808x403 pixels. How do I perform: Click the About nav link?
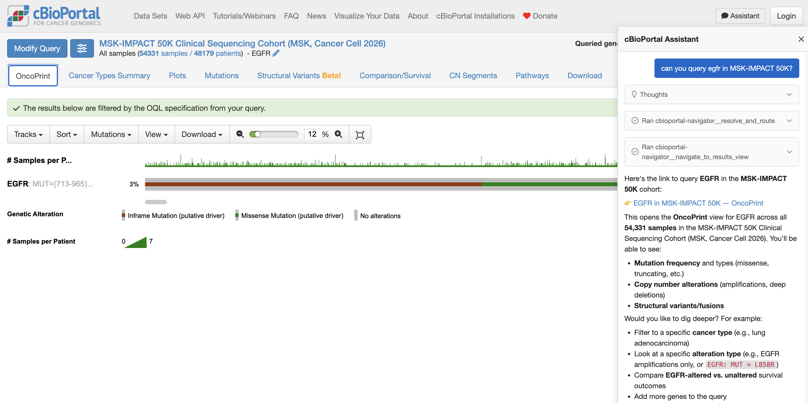(x=418, y=16)
